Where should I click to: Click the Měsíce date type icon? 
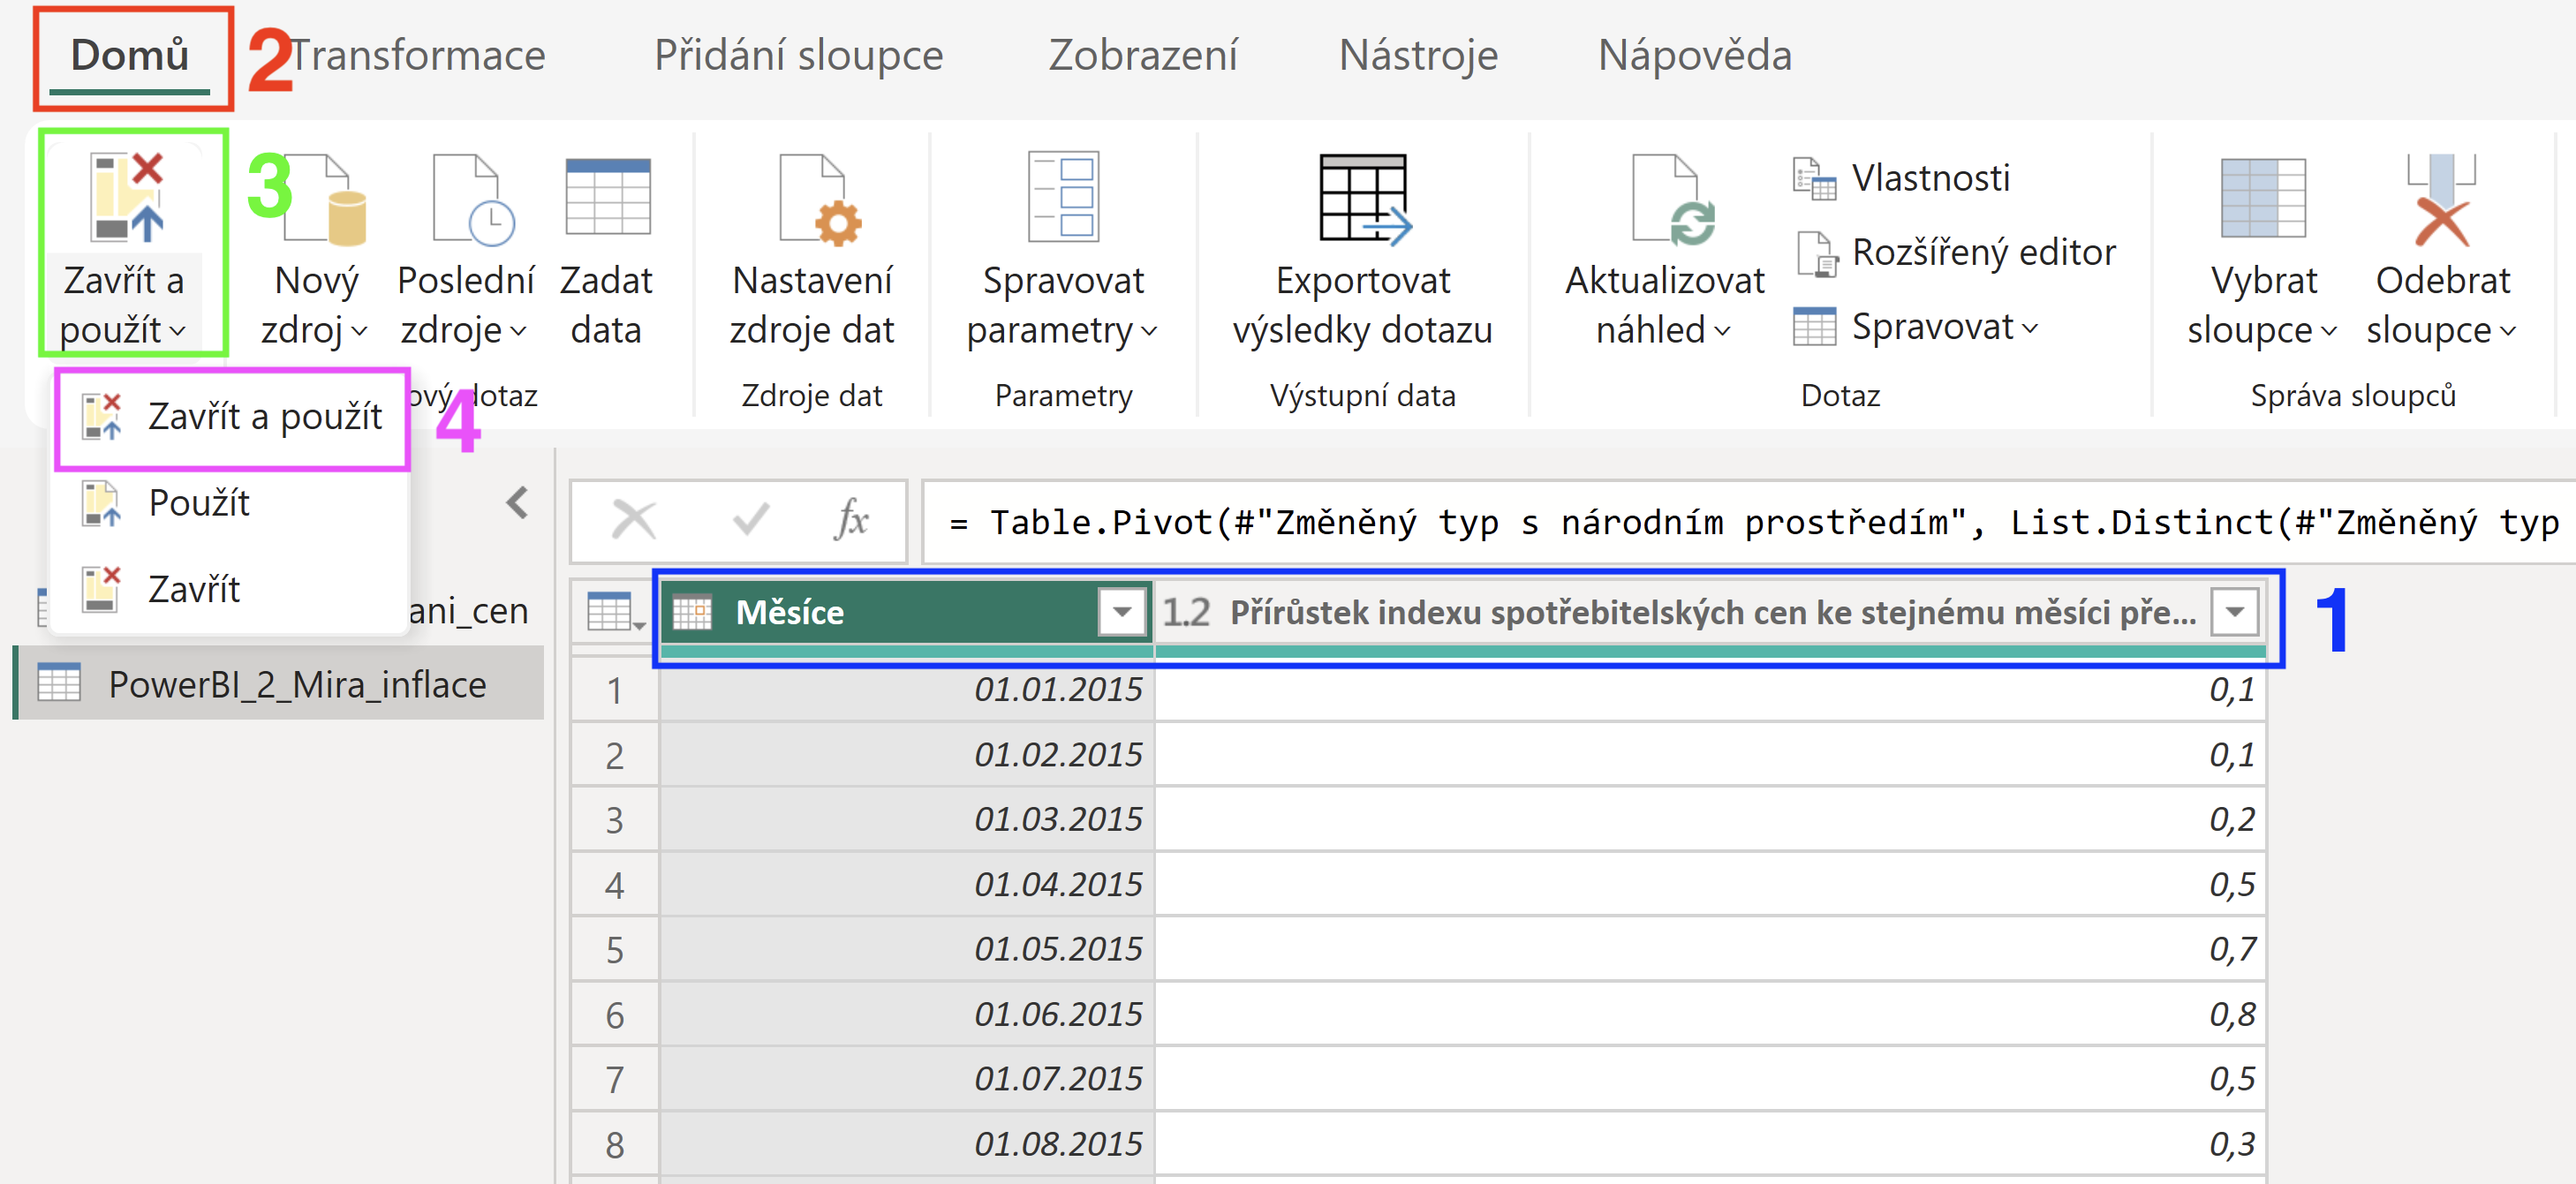point(692,612)
